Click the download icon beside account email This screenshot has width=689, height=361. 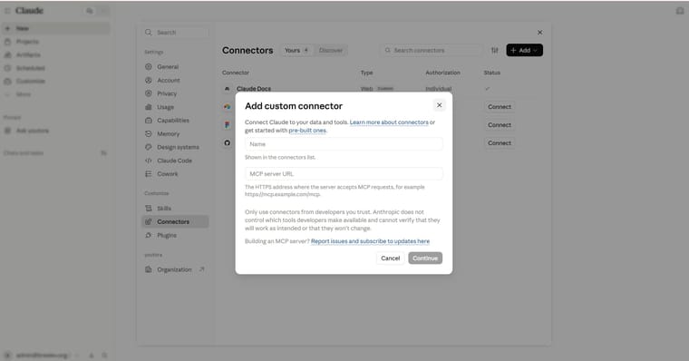click(92, 356)
